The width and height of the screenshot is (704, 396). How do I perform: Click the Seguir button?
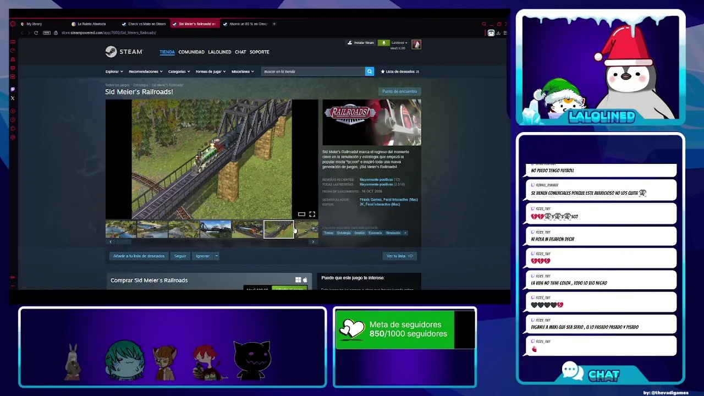coord(180,256)
